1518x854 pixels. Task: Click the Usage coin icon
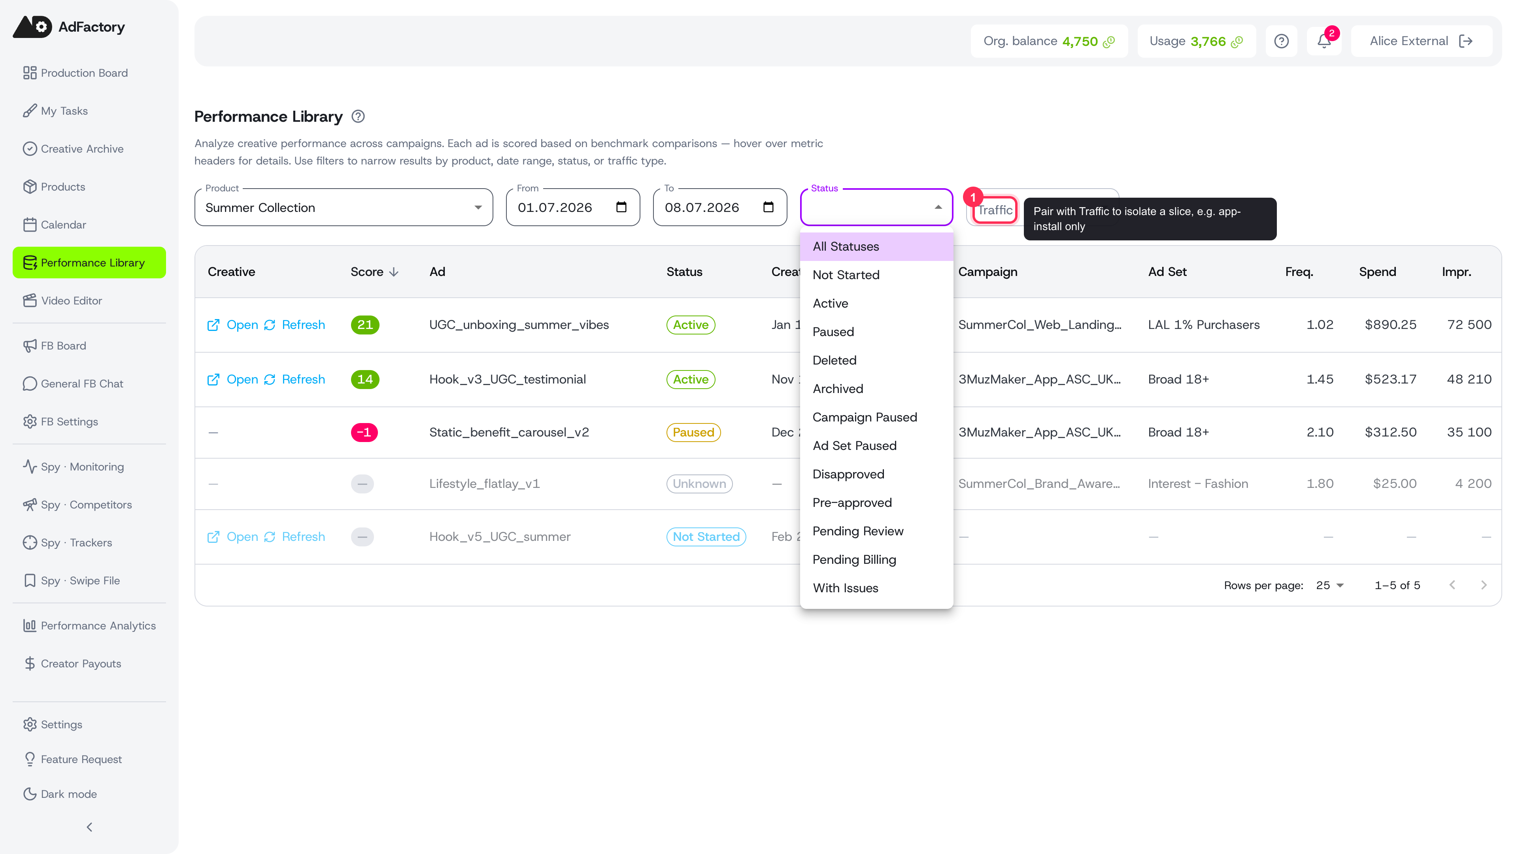coord(1237,42)
